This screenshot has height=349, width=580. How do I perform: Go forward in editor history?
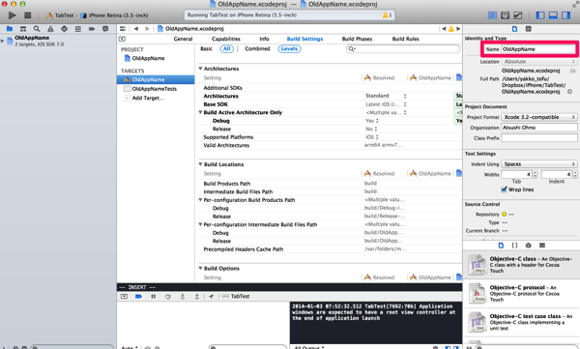pos(147,28)
